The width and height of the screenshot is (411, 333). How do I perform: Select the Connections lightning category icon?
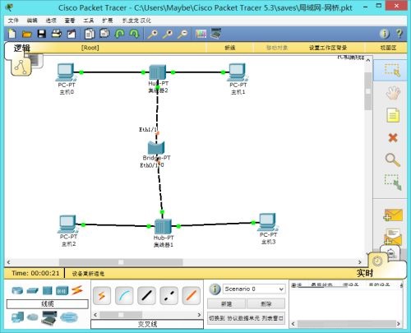[x=77, y=290]
